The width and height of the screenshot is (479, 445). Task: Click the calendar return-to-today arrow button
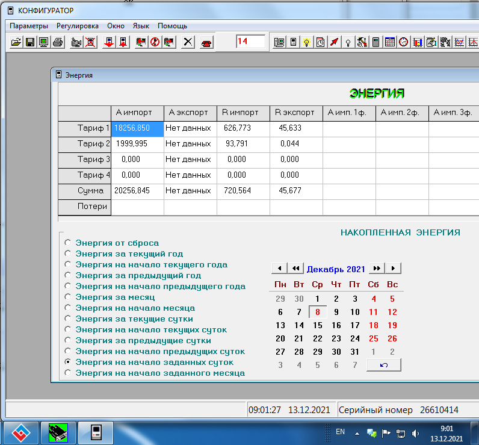tap(384, 365)
